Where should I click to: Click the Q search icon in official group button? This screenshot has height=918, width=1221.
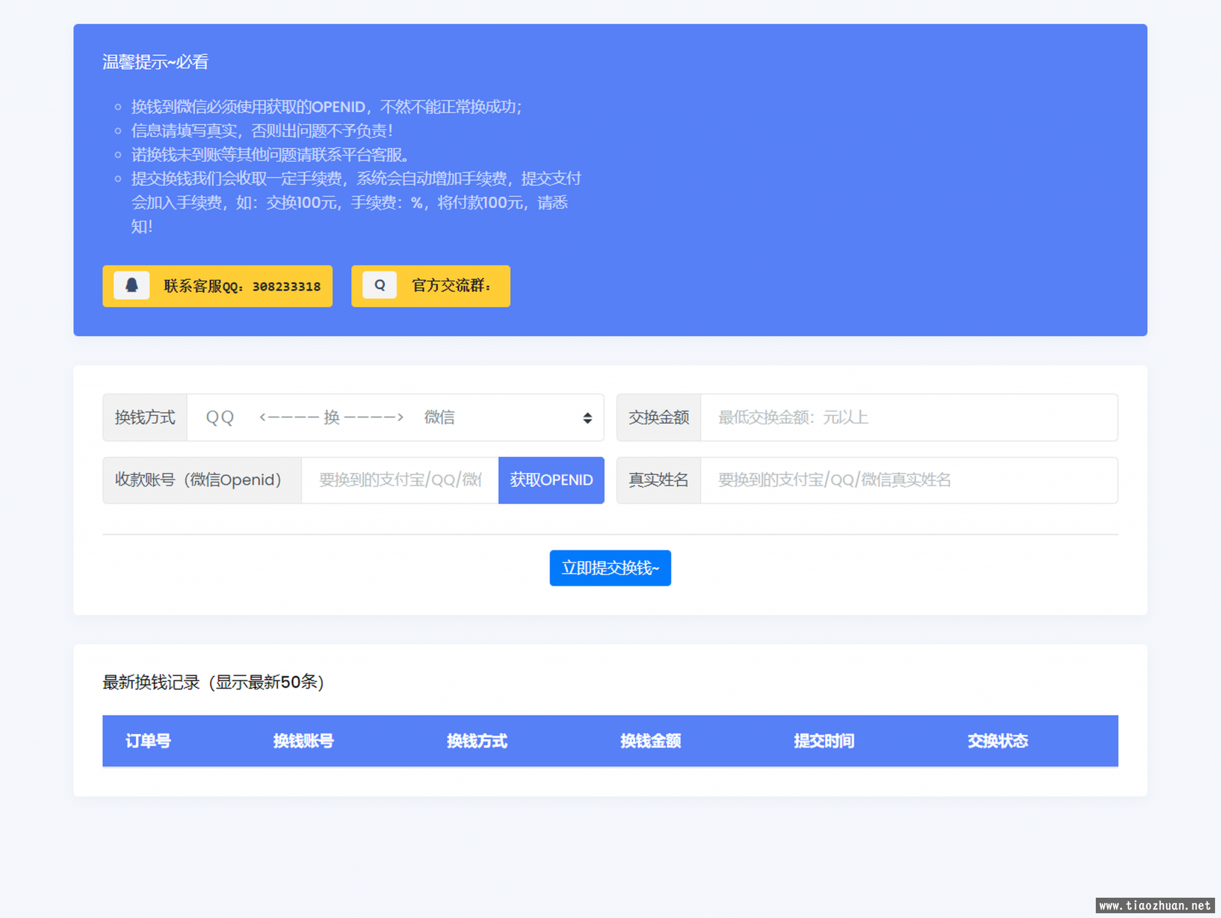pyautogui.click(x=380, y=286)
